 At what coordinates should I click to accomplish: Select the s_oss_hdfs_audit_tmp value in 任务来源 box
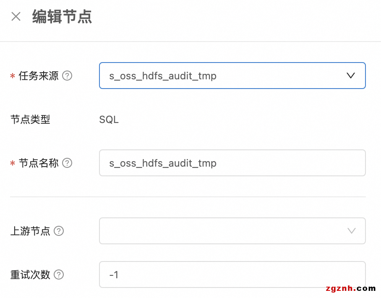pyautogui.click(x=163, y=76)
